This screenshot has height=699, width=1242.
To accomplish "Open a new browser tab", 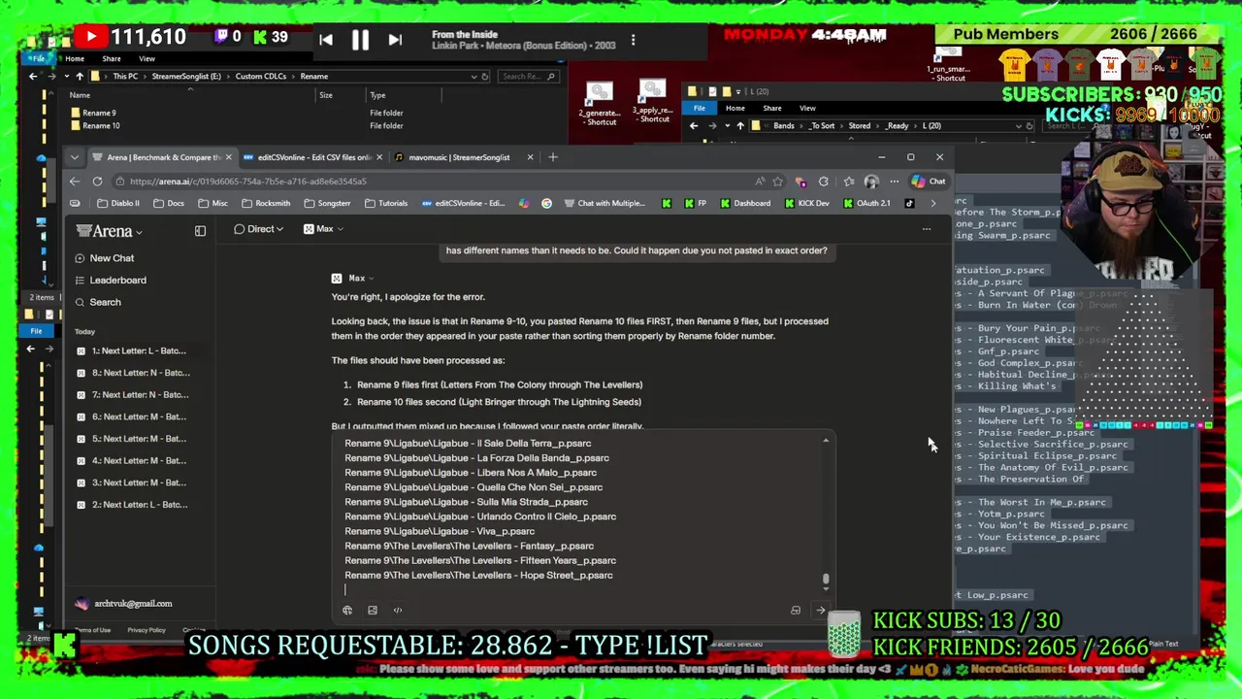I will 553,157.
